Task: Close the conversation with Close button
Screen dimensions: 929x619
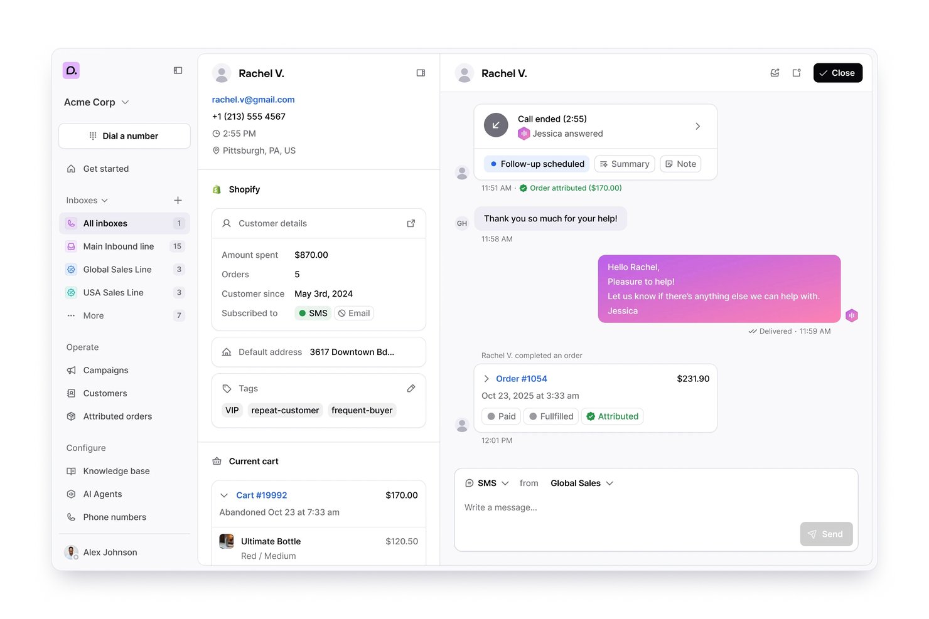Action: coord(838,73)
